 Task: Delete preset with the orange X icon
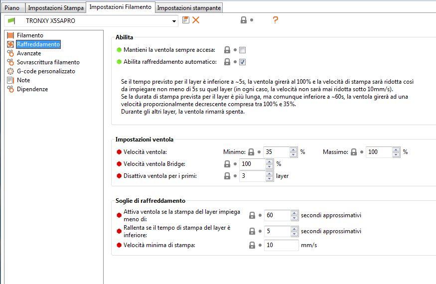click(x=196, y=20)
